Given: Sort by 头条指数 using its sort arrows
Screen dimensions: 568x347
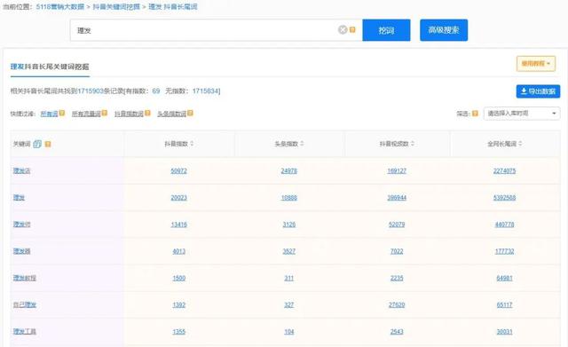Looking at the screenshot, I should 302,144.
